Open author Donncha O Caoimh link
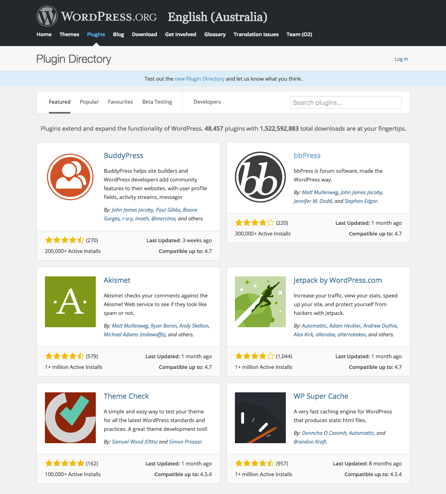The height and width of the screenshot is (494, 446). point(324,433)
